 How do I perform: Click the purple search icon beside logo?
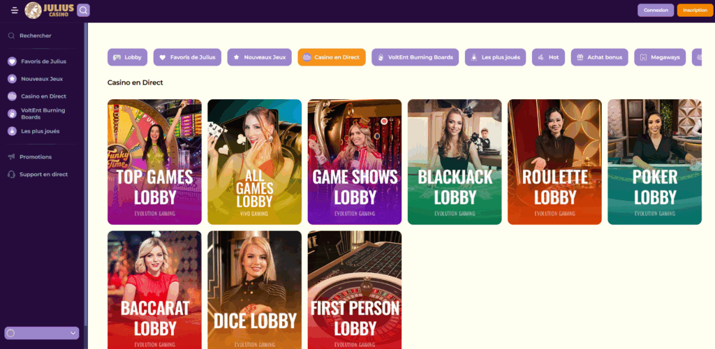pos(84,10)
